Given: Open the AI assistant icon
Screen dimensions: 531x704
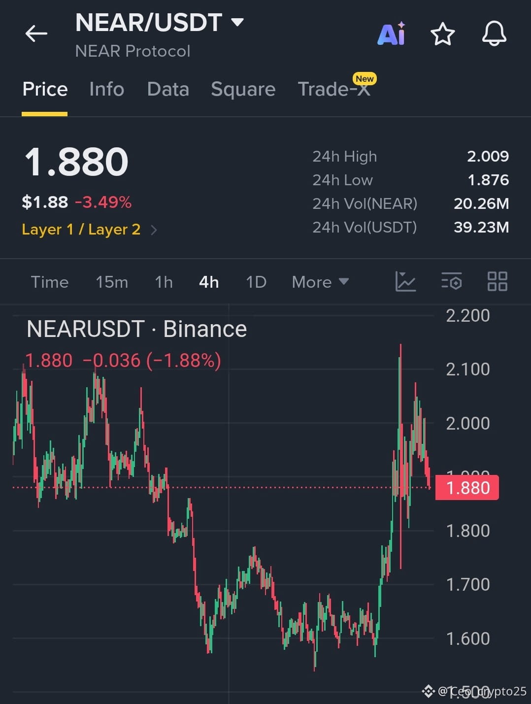Looking at the screenshot, I should click(392, 34).
